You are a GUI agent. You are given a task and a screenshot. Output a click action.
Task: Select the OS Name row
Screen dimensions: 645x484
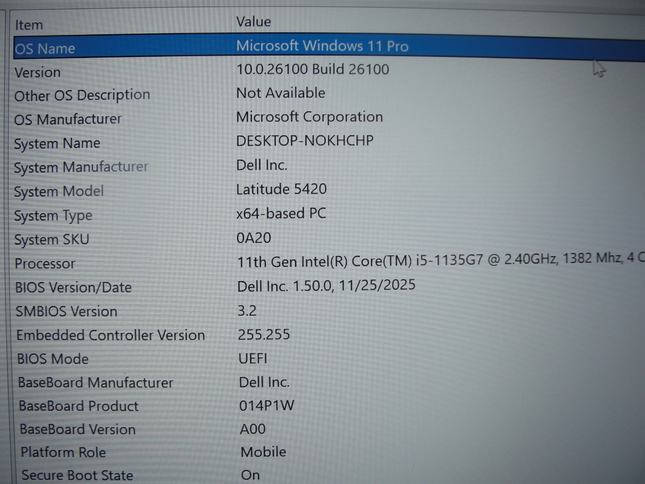click(45, 49)
